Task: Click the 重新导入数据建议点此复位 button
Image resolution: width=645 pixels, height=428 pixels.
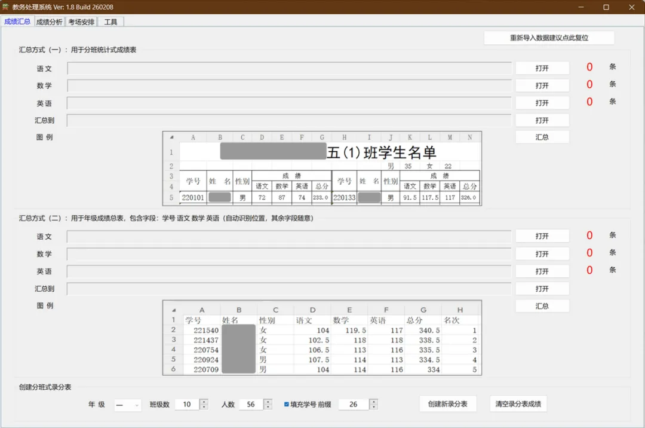Action: click(549, 38)
